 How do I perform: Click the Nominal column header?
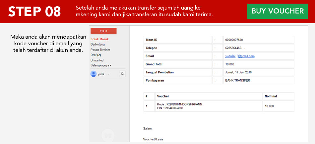(271, 96)
